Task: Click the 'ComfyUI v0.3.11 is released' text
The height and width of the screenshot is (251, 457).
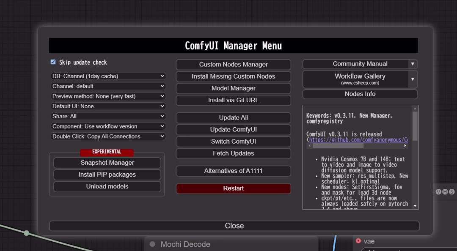Action: (344, 134)
